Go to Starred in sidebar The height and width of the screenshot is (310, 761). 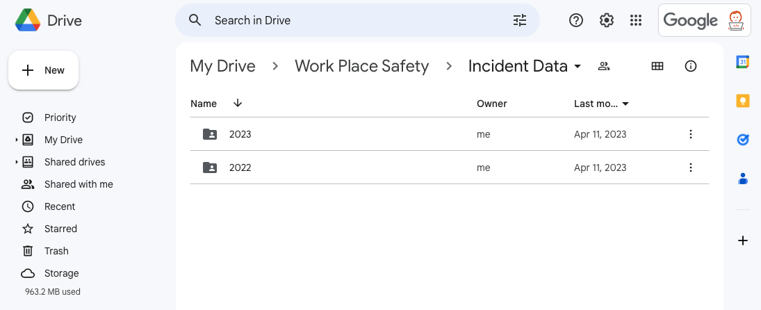point(60,229)
